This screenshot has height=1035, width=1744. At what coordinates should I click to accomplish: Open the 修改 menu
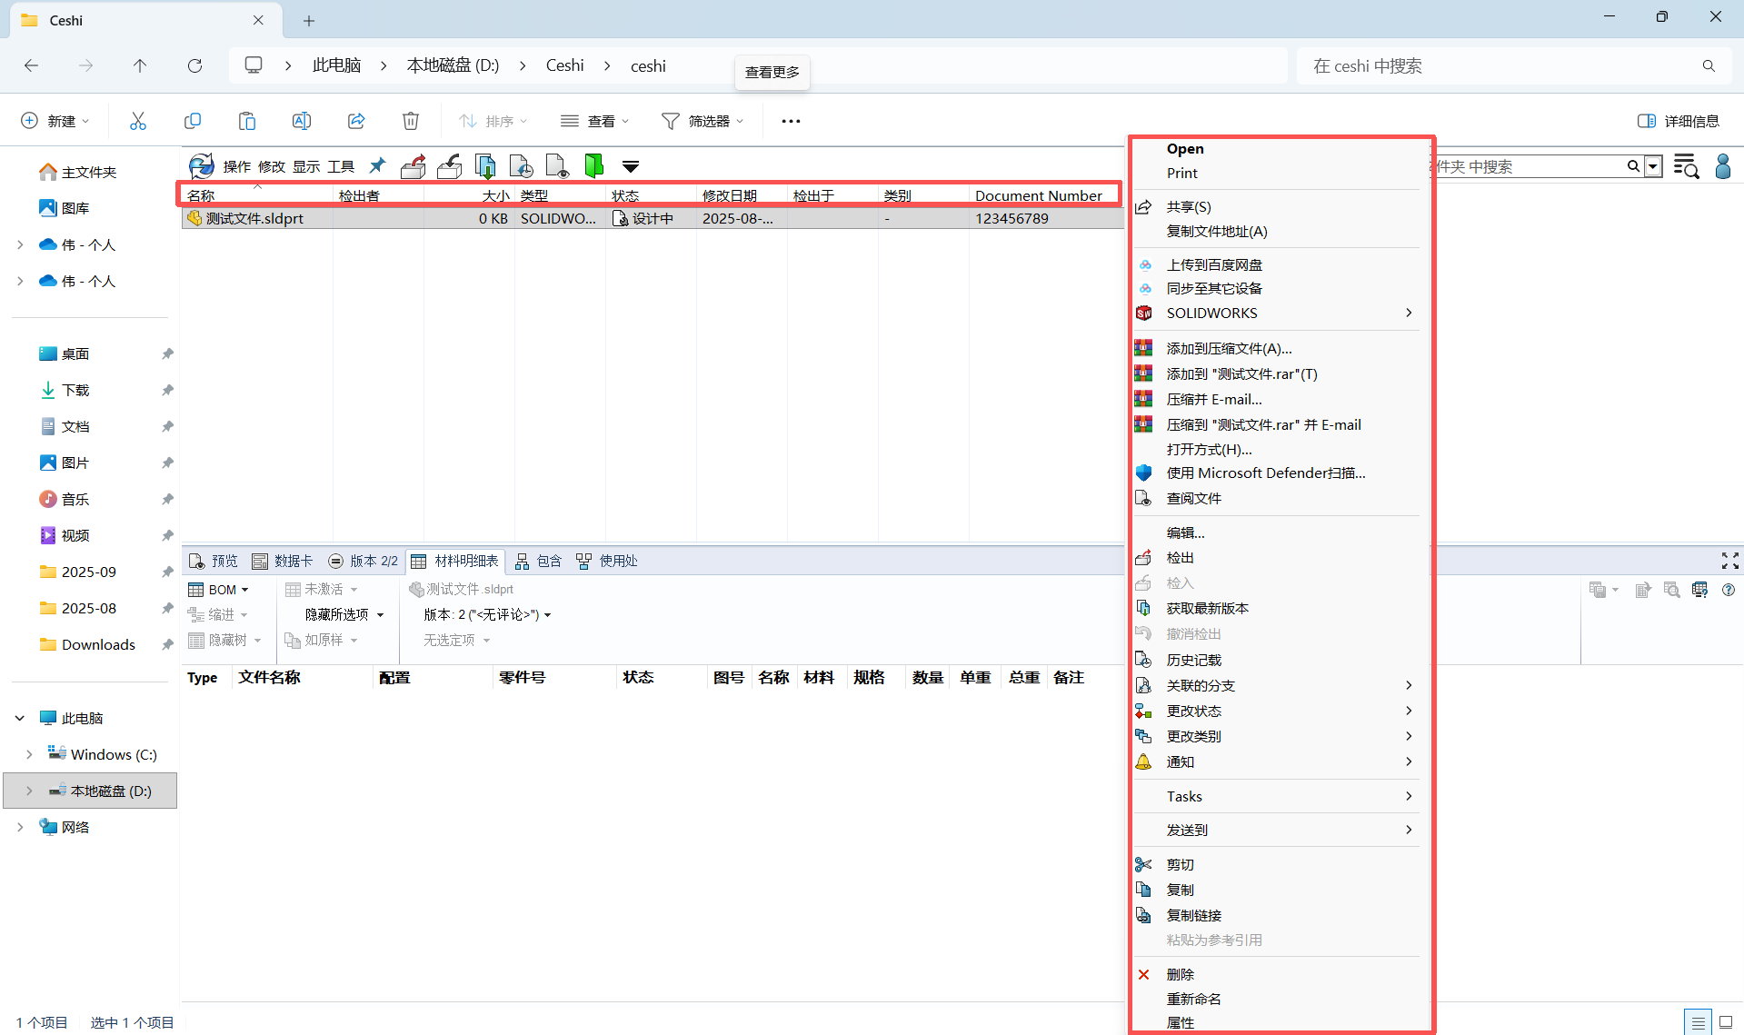pos(272,166)
